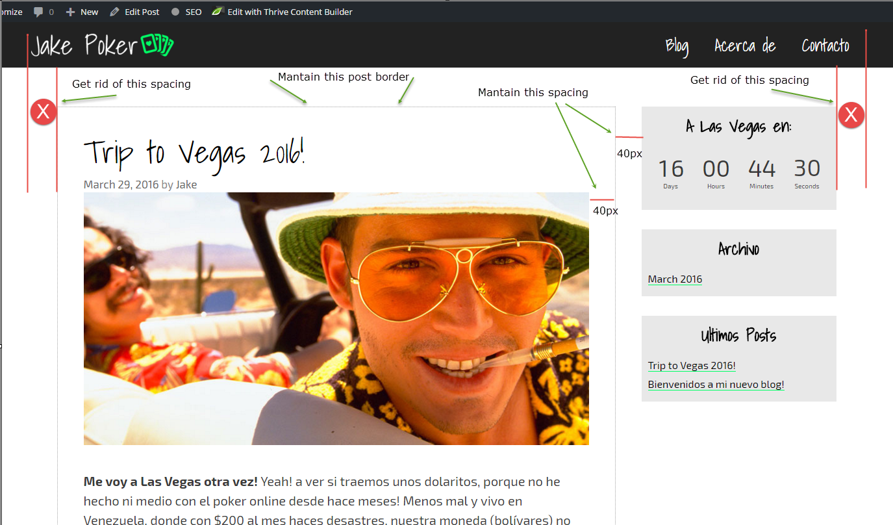
Task: Click the bold text Me voy a Las Vegas otra vez!
Action: 171,482
